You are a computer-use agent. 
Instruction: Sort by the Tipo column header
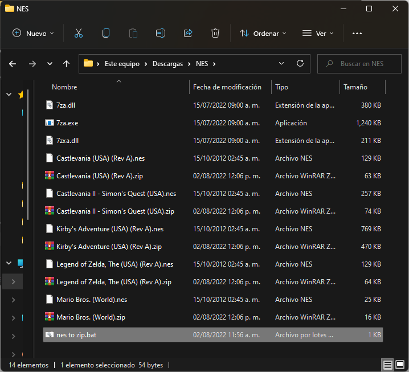[x=281, y=87]
